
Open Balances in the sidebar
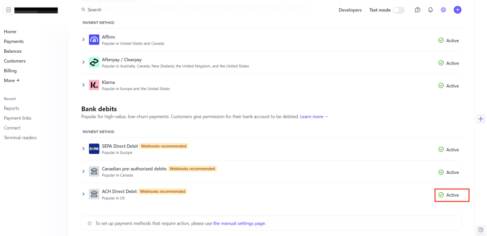[x=13, y=51]
